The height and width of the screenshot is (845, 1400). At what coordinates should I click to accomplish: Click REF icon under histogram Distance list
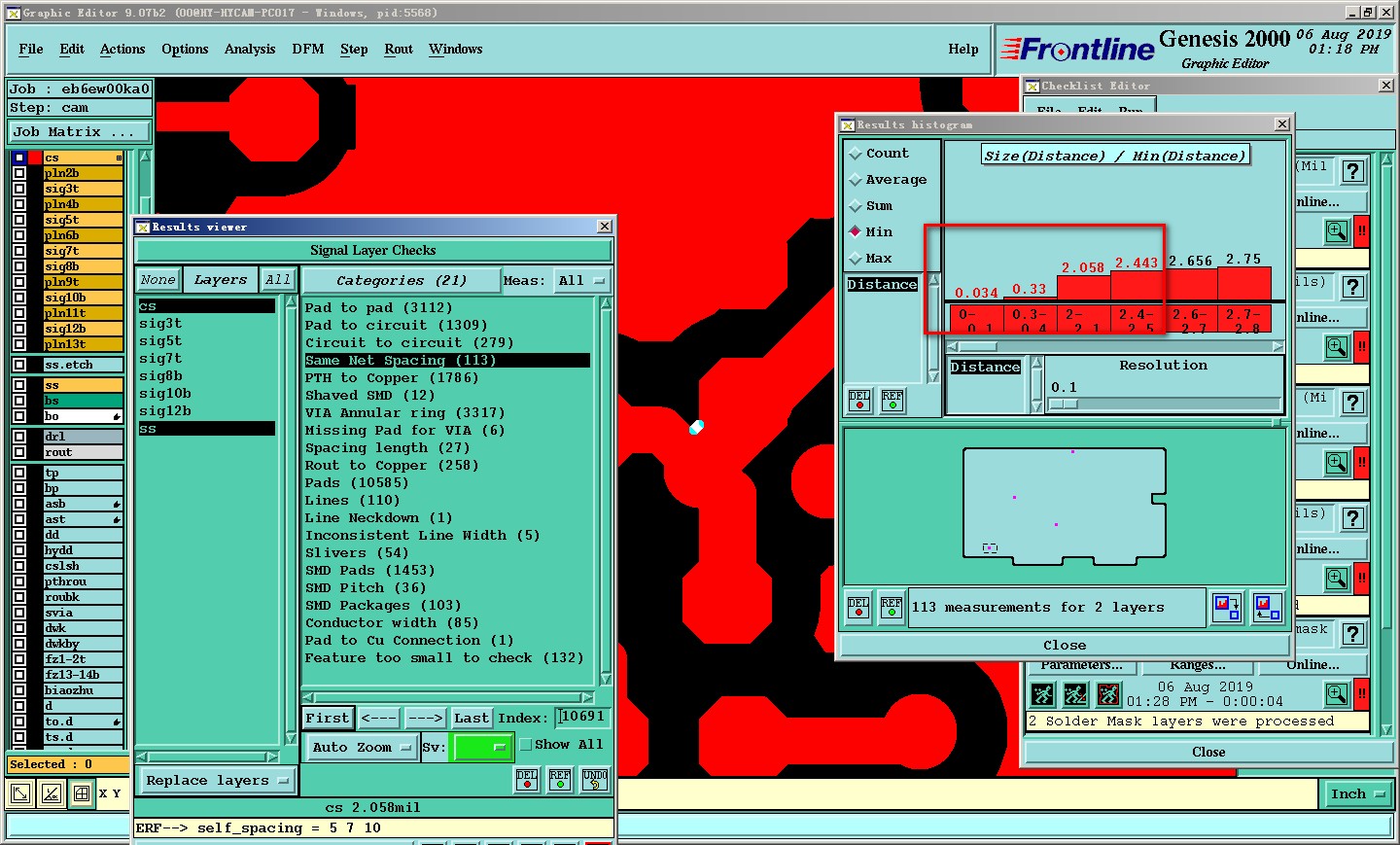(892, 401)
